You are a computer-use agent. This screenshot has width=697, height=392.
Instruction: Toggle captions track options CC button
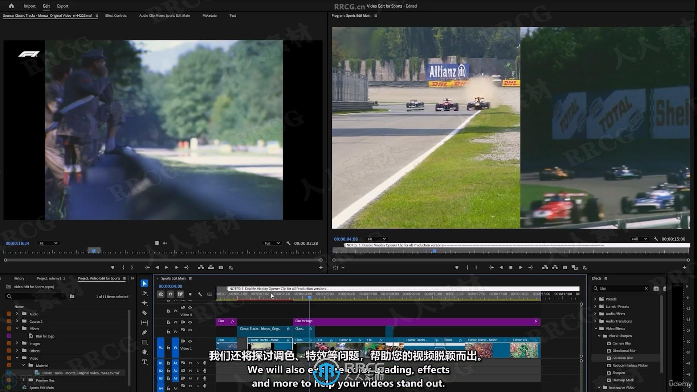click(210, 294)
